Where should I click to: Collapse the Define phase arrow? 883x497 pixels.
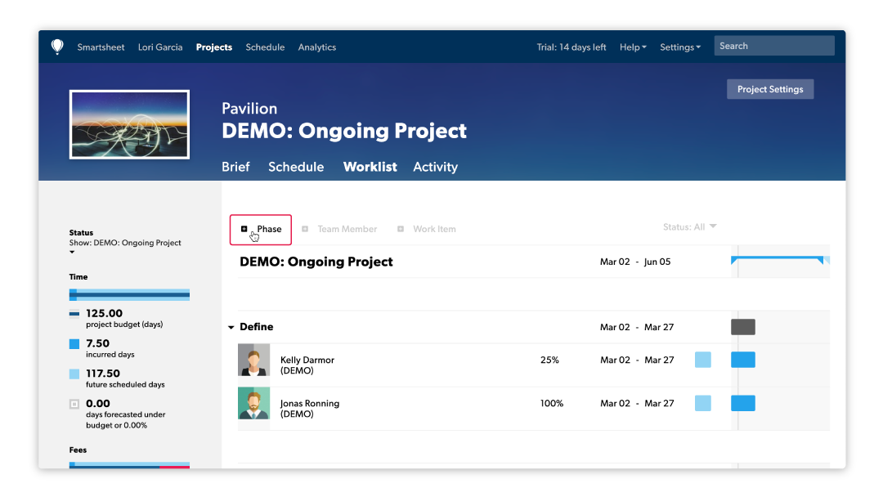pos(231,327)
